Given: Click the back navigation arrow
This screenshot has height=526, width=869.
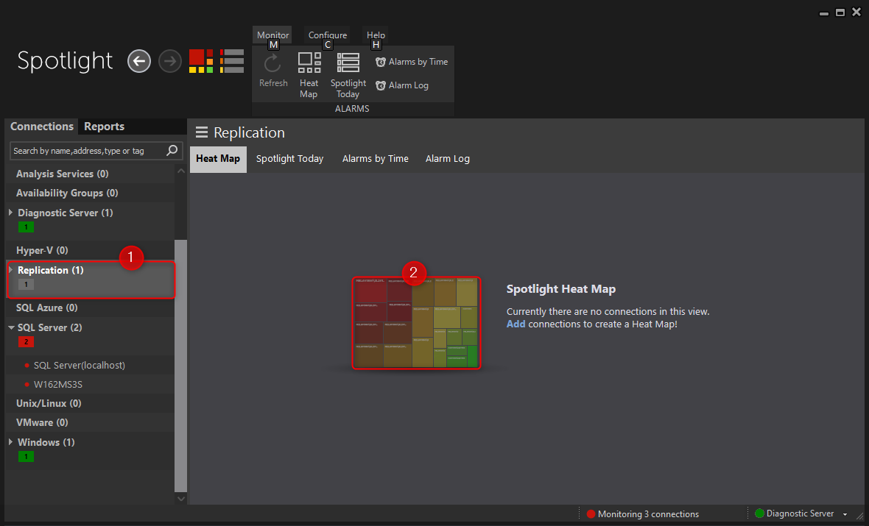Looking at the screenshot, I should tap(139, 61).
